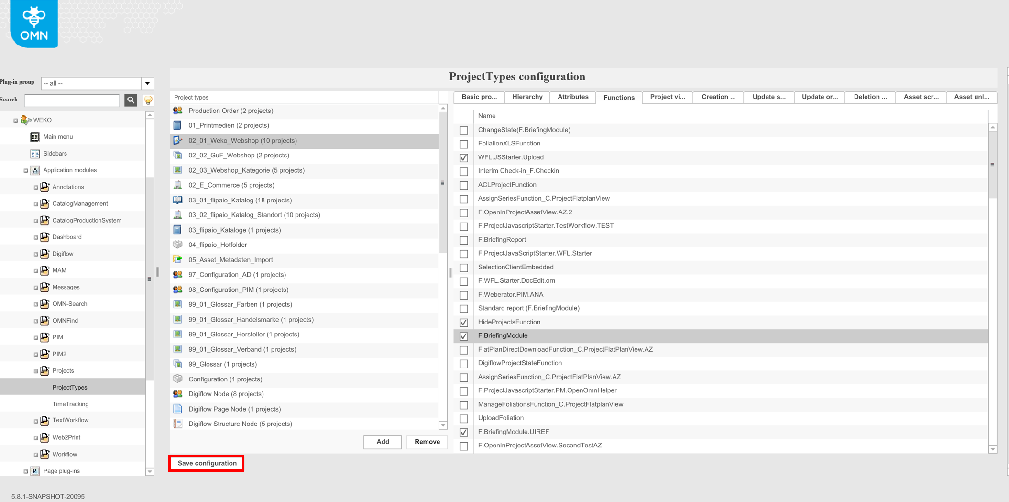1009x502 pixels.
Task: Click the project types scroll down arrow
Action: pyautogui.click(x=443, y=425)
